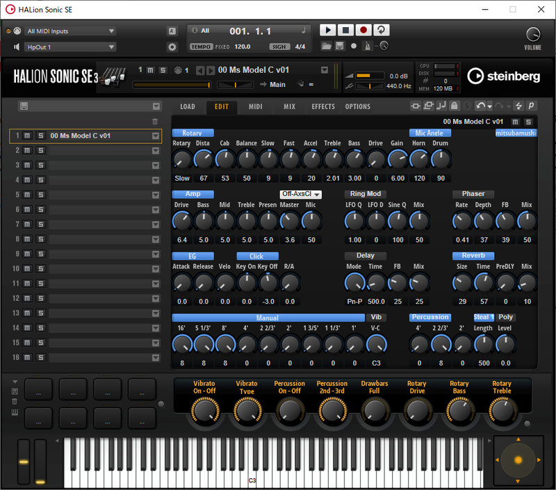Toggle the Phaser effect button

(x=473, y=194)
